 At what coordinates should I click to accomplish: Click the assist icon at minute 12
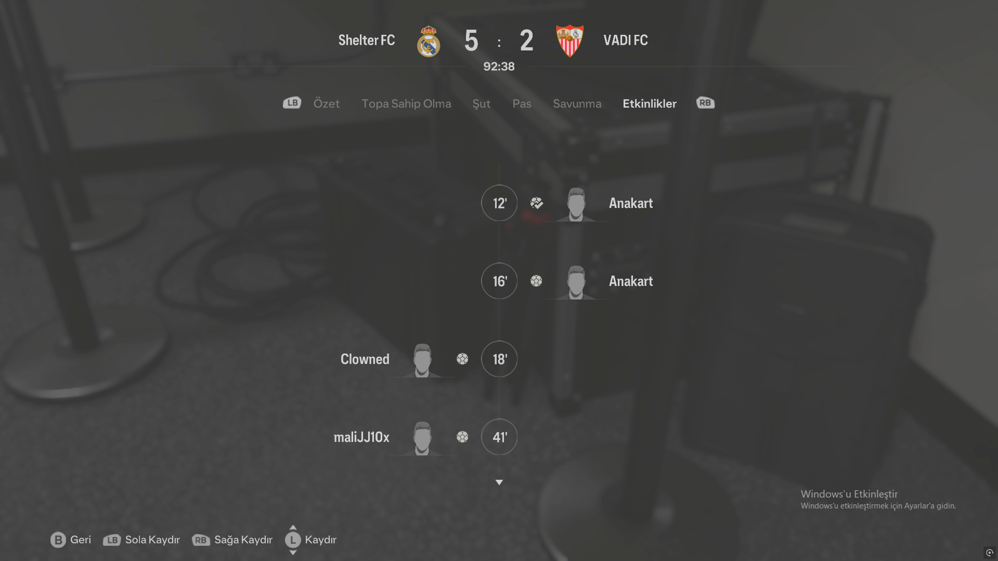click(x=537, y=203)
